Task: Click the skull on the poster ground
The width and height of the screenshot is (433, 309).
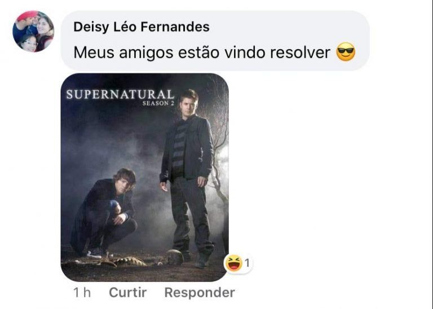Action: (x=174, y=257)
